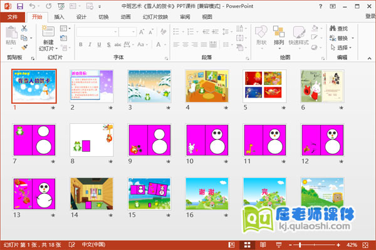Switch to slide sorter view in status bar

(245, 244)
